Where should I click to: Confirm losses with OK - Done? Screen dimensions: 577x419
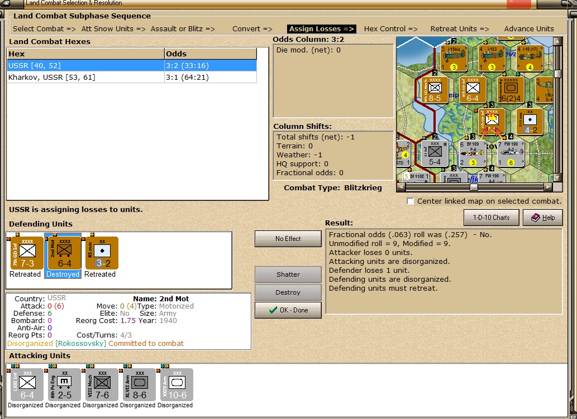288,310
